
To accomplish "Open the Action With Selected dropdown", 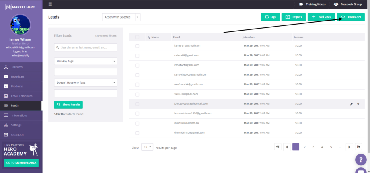I will click(121, 17).
